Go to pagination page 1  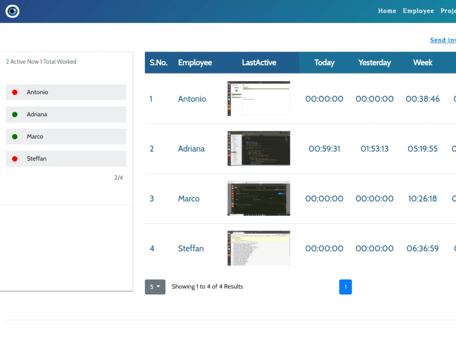pos(346,287)
